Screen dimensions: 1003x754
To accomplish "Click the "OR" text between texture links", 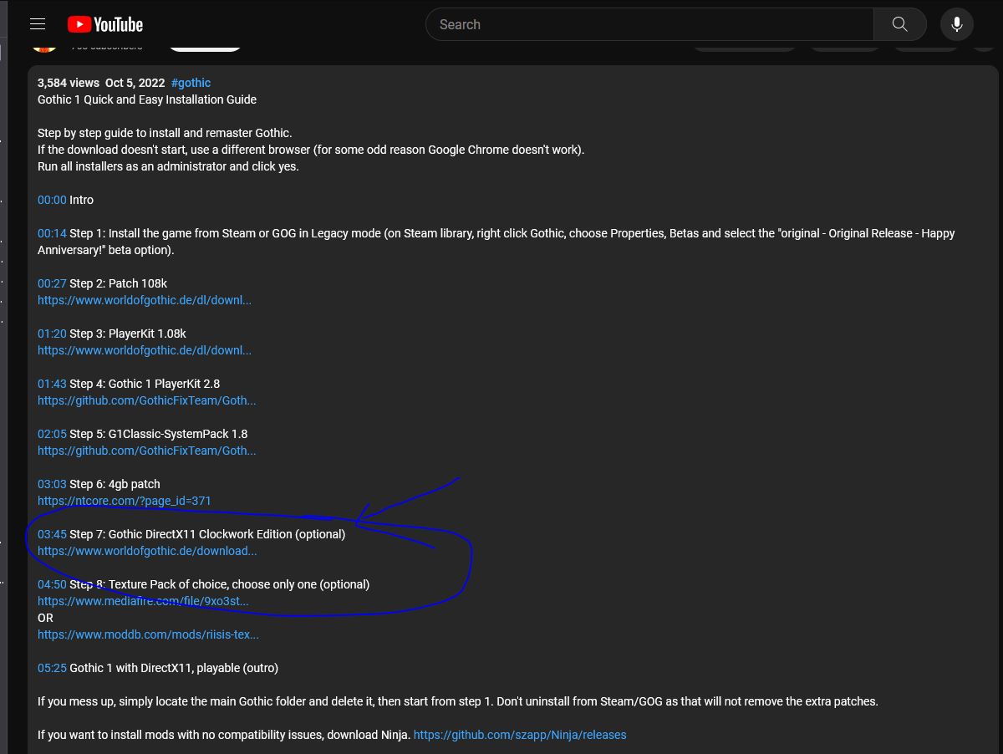I will [x=45, y=618].
